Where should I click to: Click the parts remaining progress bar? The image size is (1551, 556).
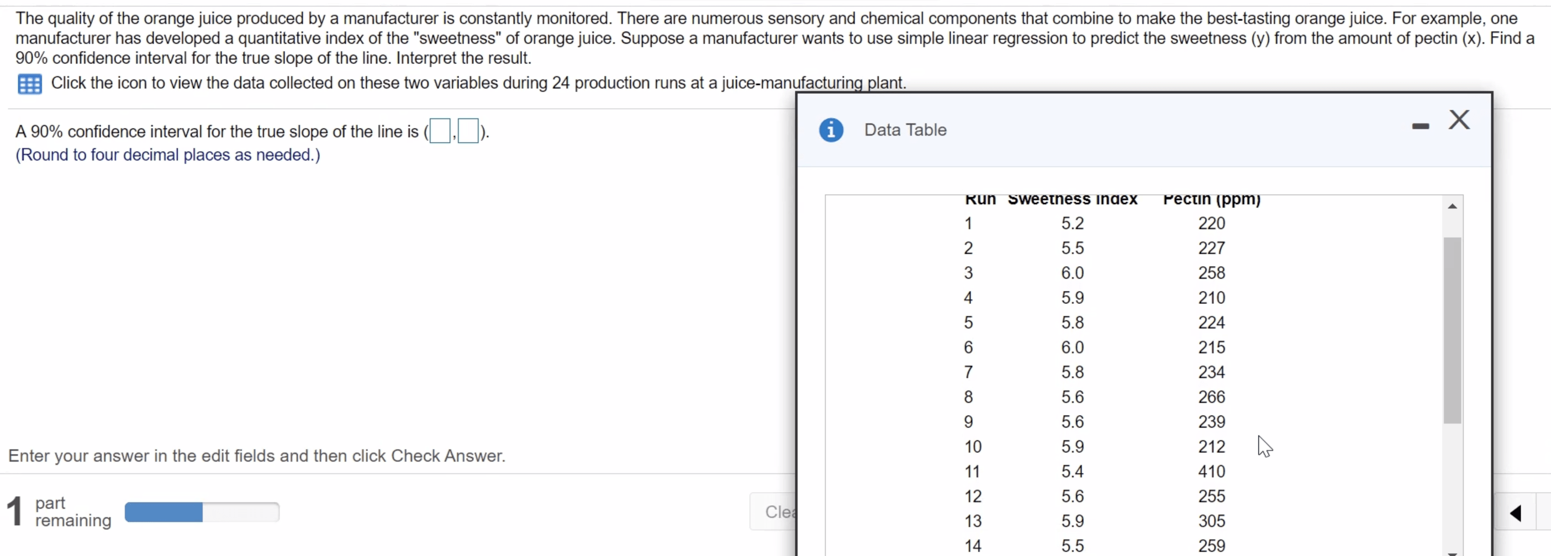(x=202, y=512)
